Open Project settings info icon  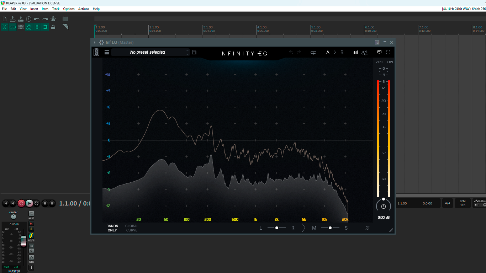29,19
